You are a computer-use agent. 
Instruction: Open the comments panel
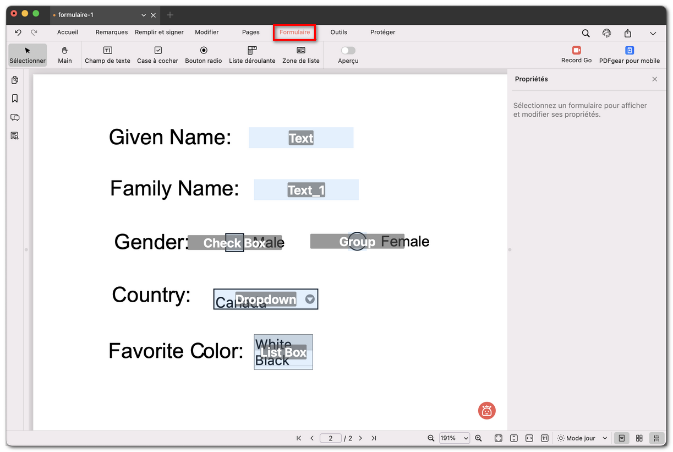click(x=15, y=117)
